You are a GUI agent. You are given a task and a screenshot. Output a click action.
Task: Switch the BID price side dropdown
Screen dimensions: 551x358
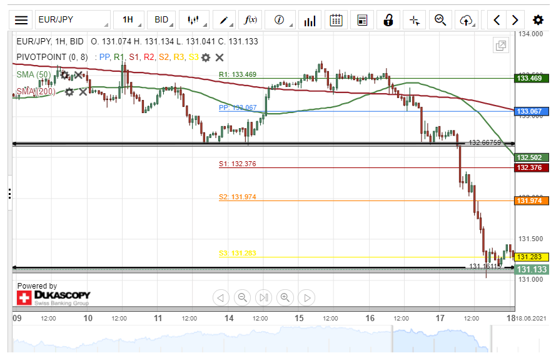[161, 20]
